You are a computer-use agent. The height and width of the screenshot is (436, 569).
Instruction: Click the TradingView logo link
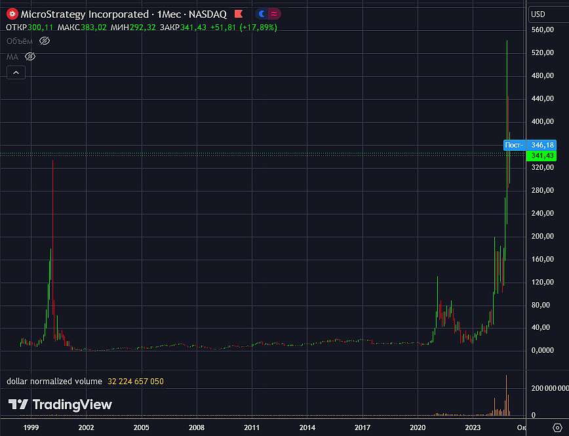coord(60,405)
